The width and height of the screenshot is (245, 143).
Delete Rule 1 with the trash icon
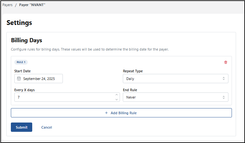(x=226, y=62)
